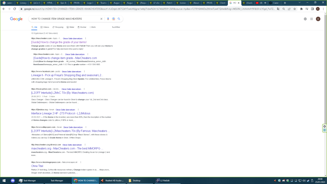Open more options for first maxcheaters result
The image size is (327, 184).
pos(85,39)
